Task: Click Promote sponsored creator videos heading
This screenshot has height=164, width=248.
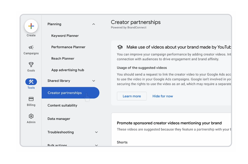Action: [x=169, y=123]
